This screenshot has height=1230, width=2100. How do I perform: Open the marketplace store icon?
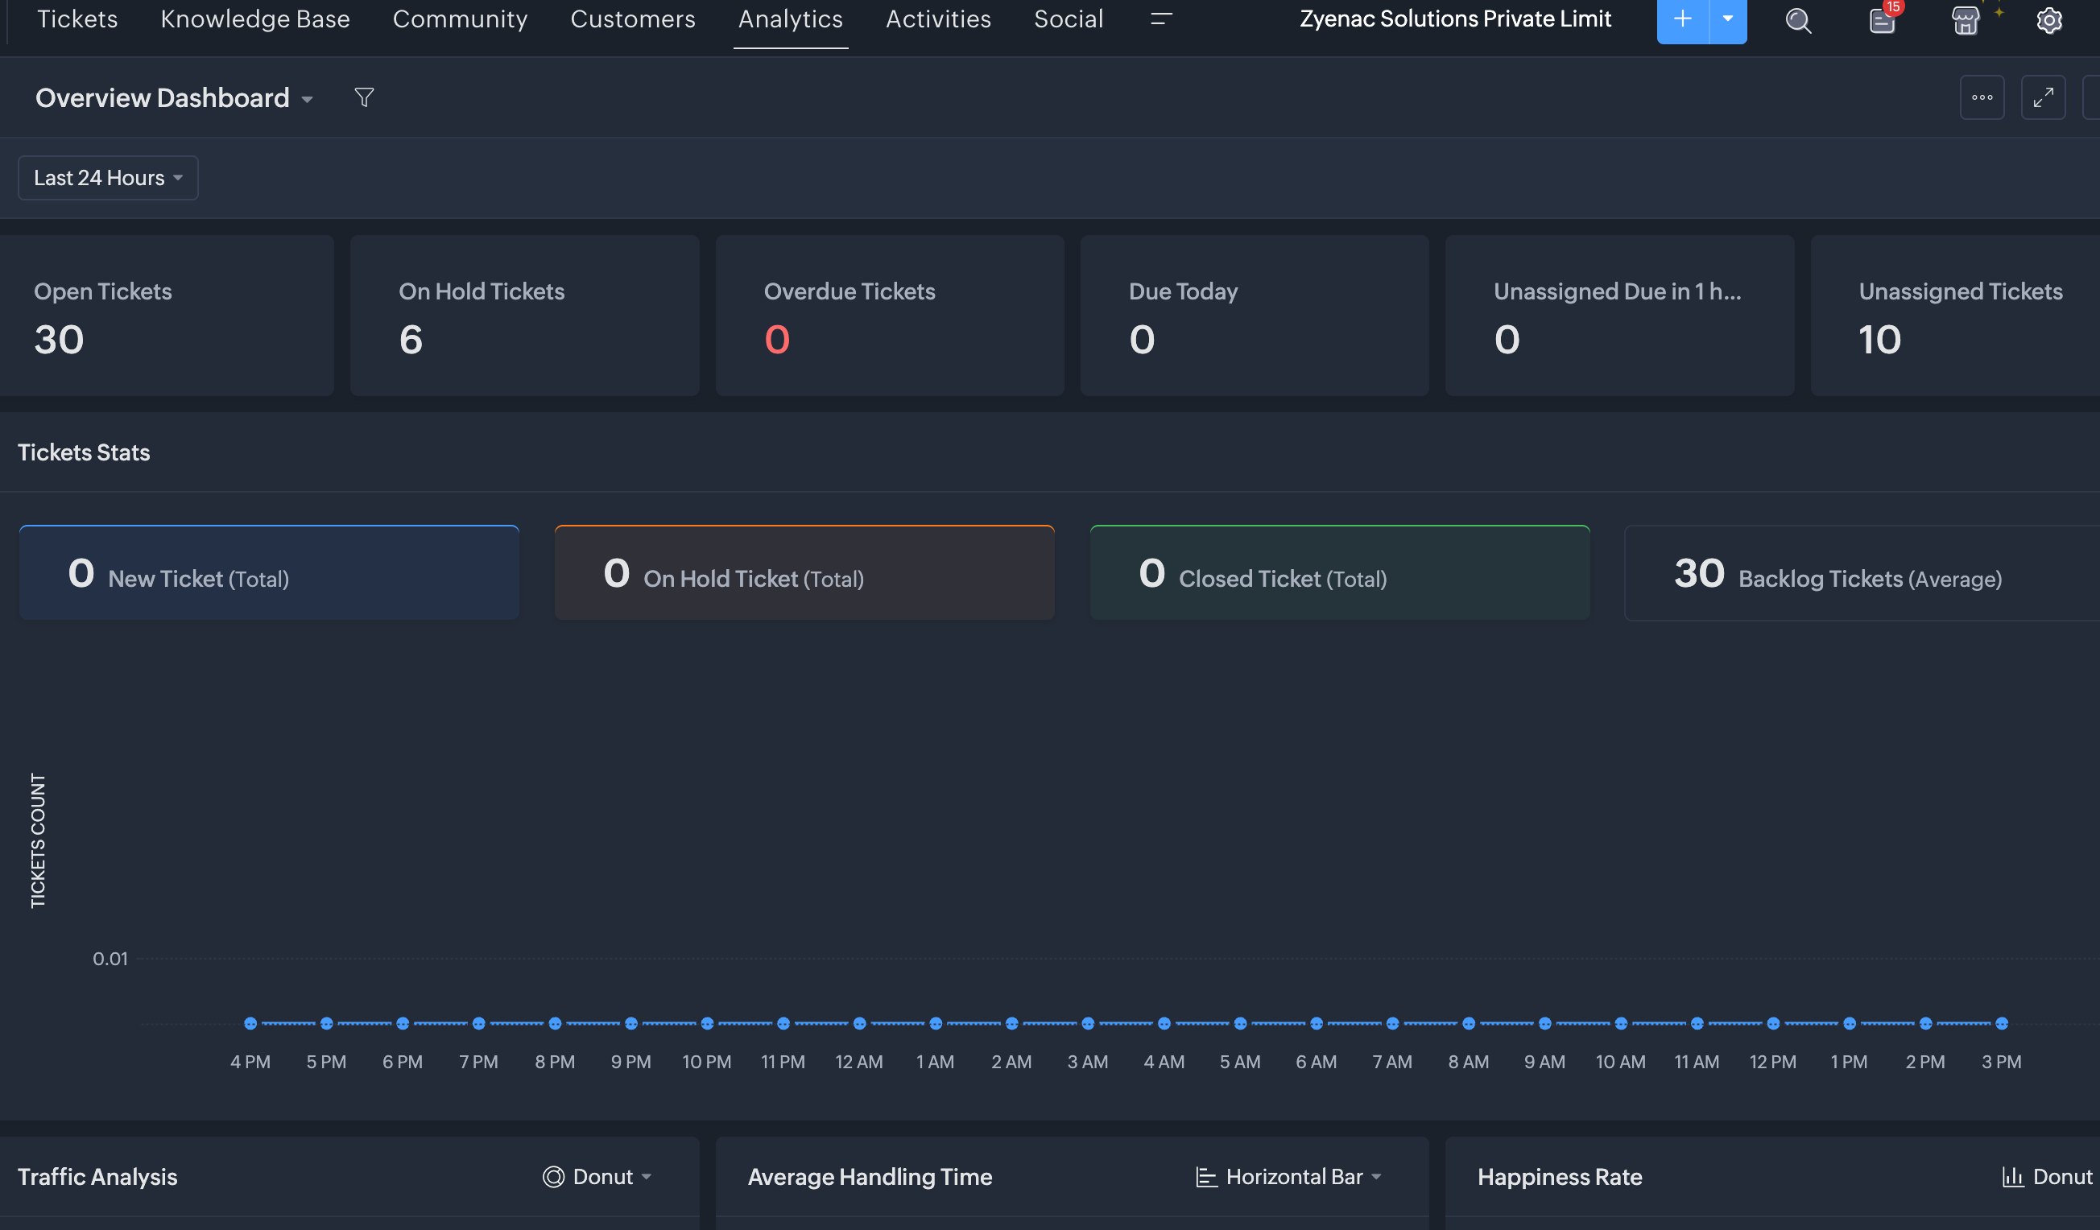(x=1965, y=20)
